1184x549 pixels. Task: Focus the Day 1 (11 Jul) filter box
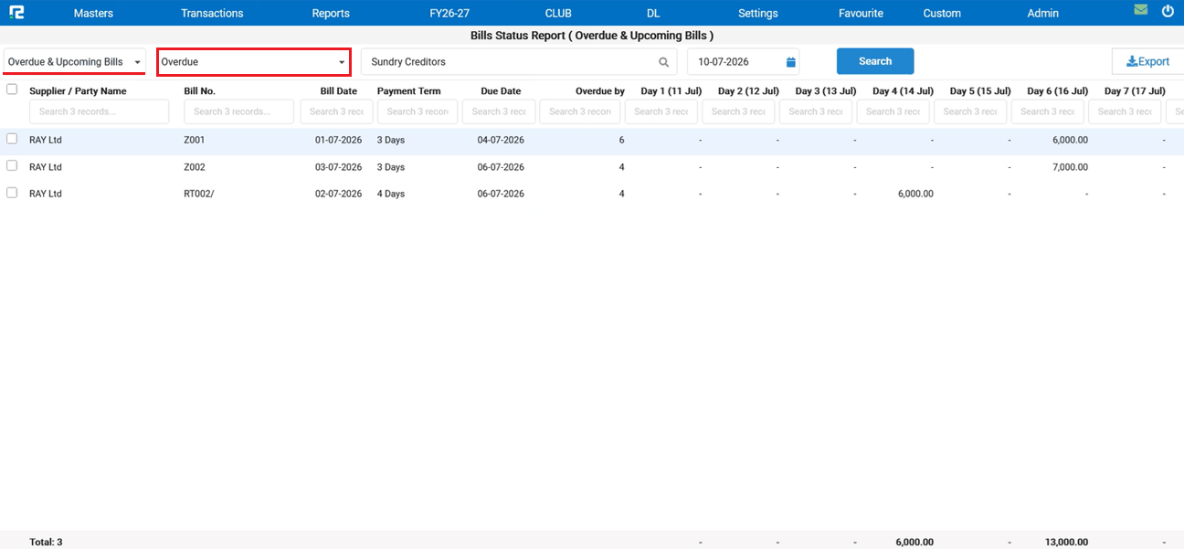661,111
